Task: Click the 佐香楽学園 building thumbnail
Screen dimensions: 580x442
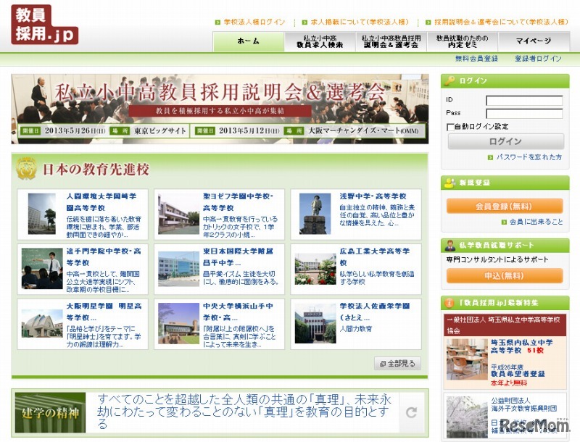Action: click(x=315, y=323)
